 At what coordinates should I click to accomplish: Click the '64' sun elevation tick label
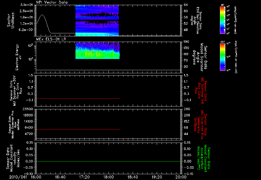coord(186,5)
